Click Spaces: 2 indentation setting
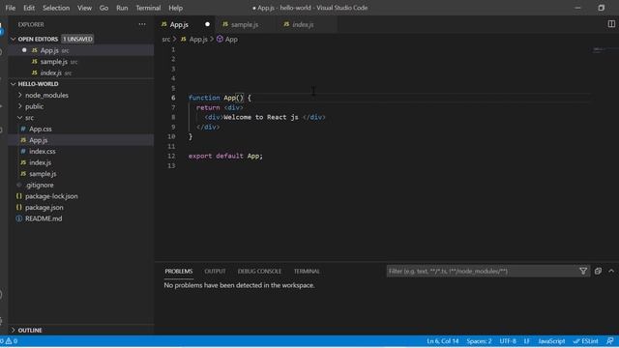Image resolution: width=619 pixels, height=348 pixels. (479, 341)
